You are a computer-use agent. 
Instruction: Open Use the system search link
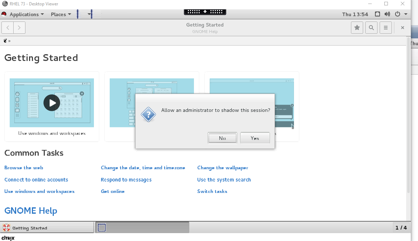pyautogui.click(x=224, y=180)
